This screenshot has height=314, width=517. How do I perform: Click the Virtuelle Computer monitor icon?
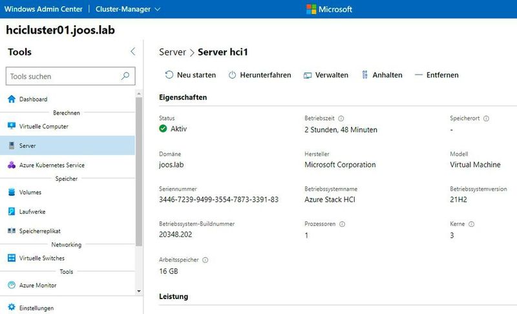pyautogui.click(x=12, y=126)
